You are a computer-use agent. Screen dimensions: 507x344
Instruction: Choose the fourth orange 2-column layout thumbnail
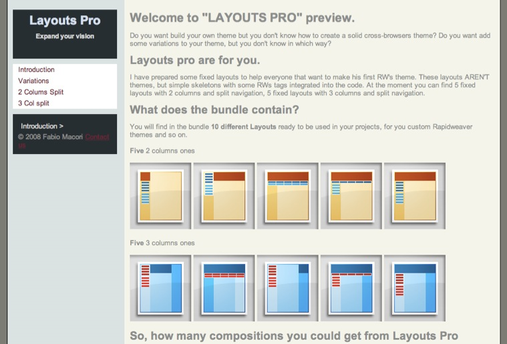[351, 195]
